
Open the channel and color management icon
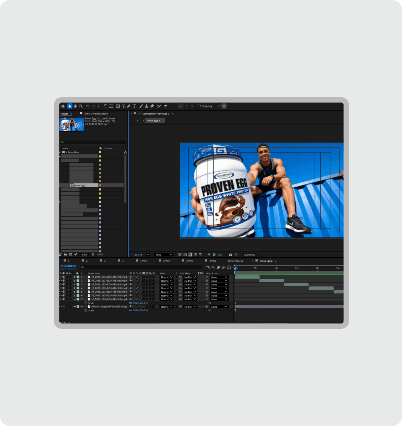click(x=209, y=255)
